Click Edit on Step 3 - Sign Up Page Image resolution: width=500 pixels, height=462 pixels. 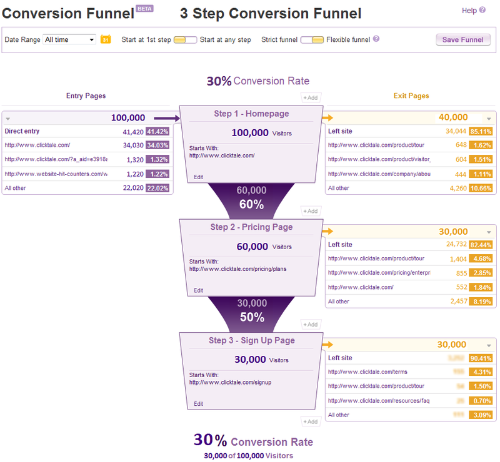tap(199, 404)
